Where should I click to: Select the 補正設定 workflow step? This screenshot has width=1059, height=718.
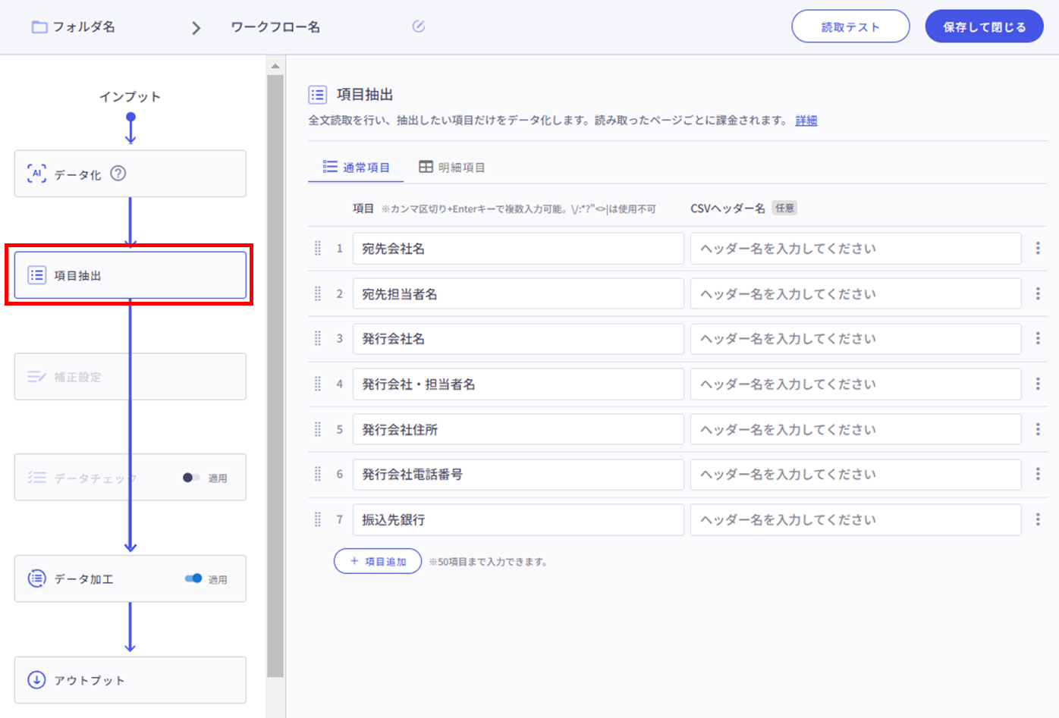[130, 377]
